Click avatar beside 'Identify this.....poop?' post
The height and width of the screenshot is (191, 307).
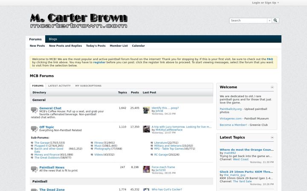(146, 110)
